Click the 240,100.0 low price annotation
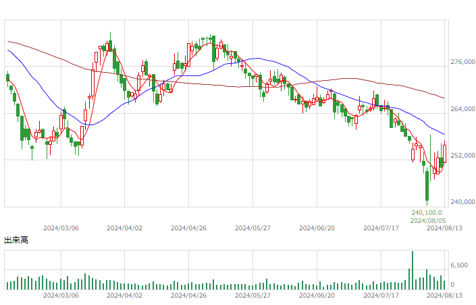476x305 pixels. 427,213
